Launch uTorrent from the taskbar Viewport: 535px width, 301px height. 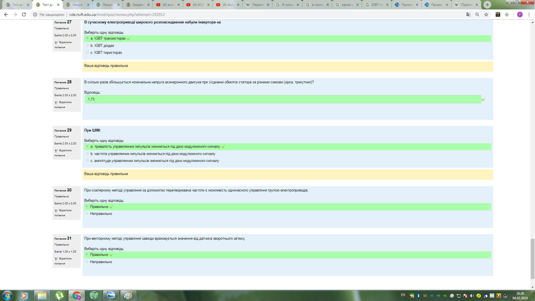[59, 295]
